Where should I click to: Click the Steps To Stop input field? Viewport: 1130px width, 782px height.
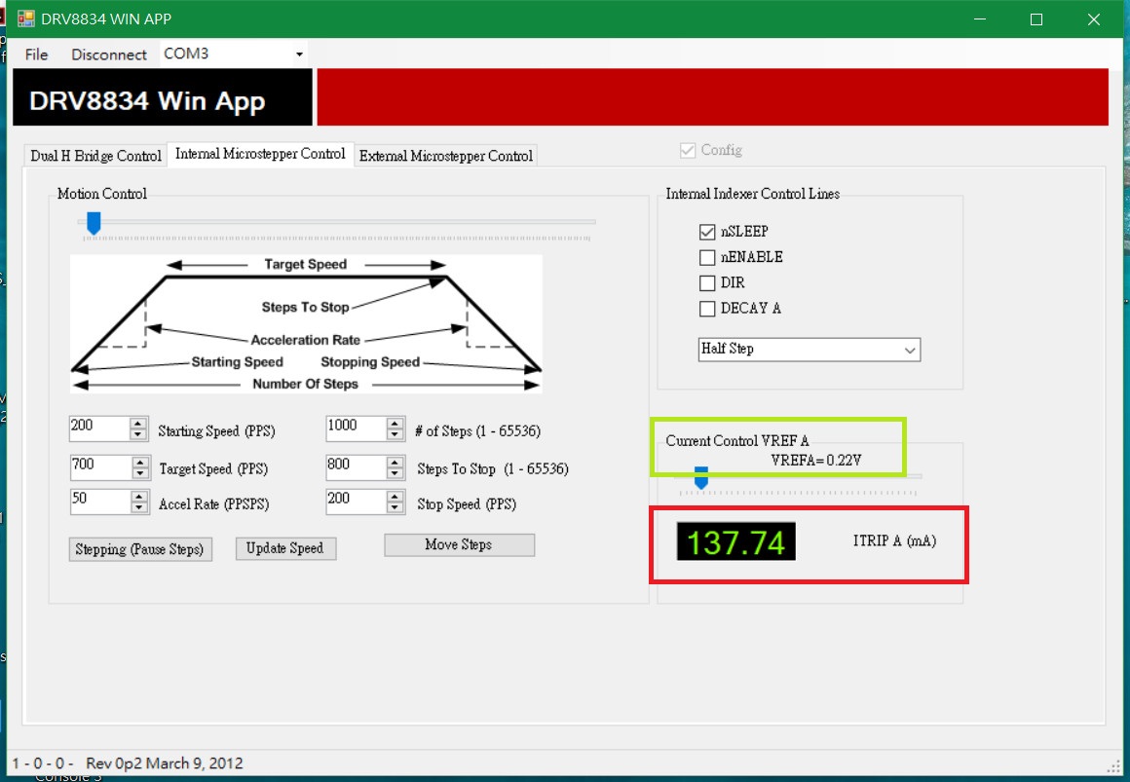tap(356, 467)
